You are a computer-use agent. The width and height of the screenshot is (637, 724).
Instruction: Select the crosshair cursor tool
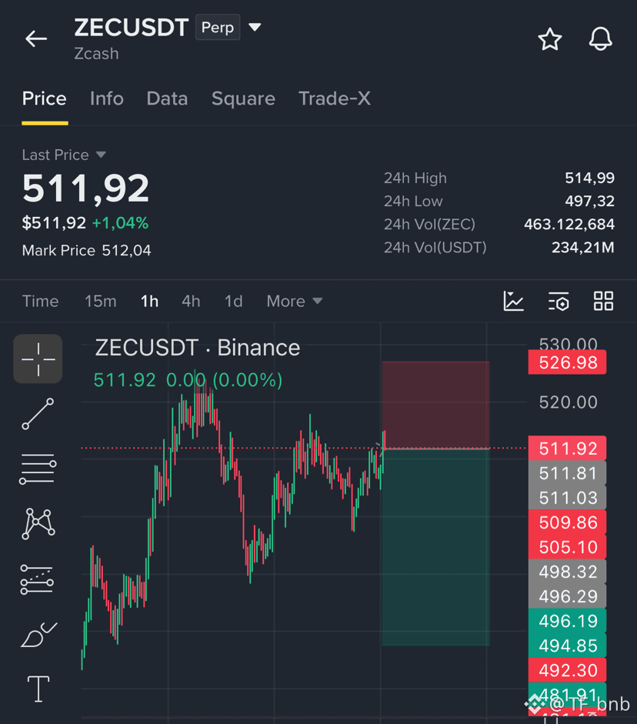click(x=38, y=359)
